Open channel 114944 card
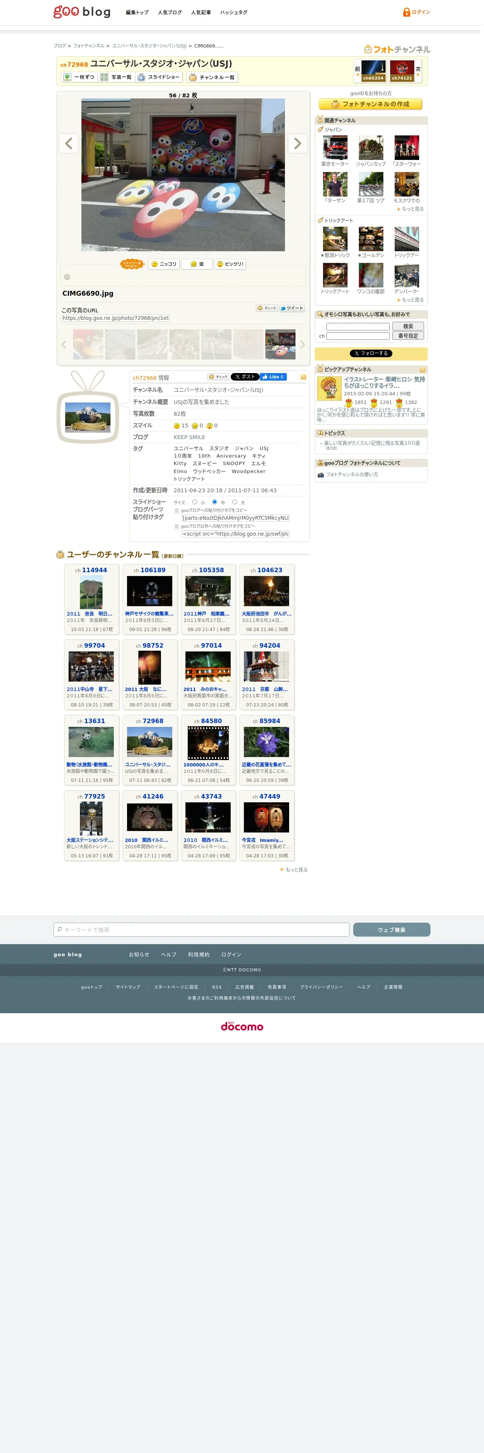Image resolution: width=484 pixels, height=1453 pixels. pyautogui.click(x=91, y=599)
